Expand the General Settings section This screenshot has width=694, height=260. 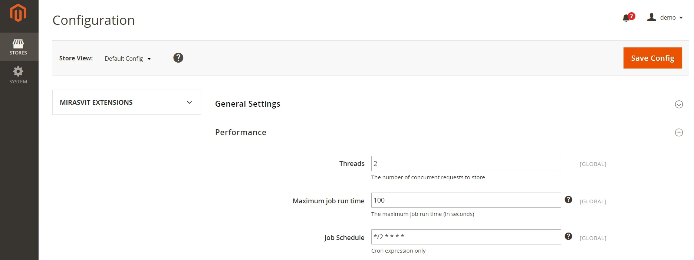679,104
